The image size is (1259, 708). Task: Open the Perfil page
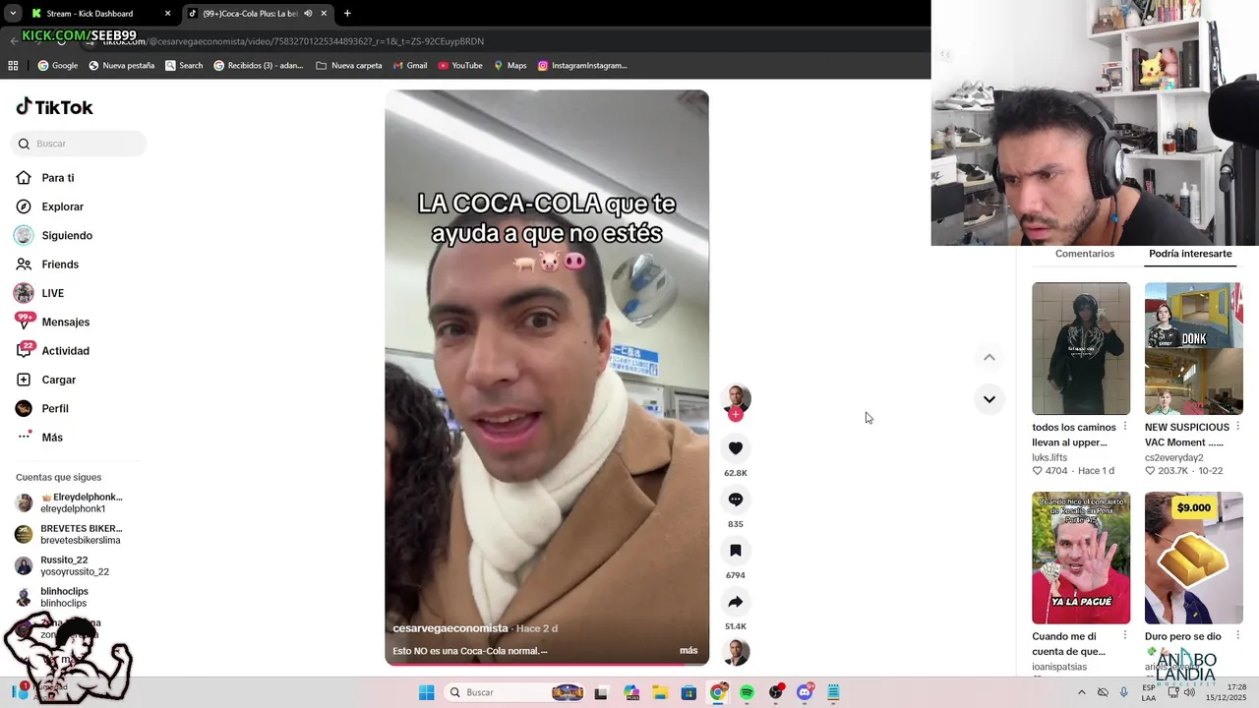[42, 408]
